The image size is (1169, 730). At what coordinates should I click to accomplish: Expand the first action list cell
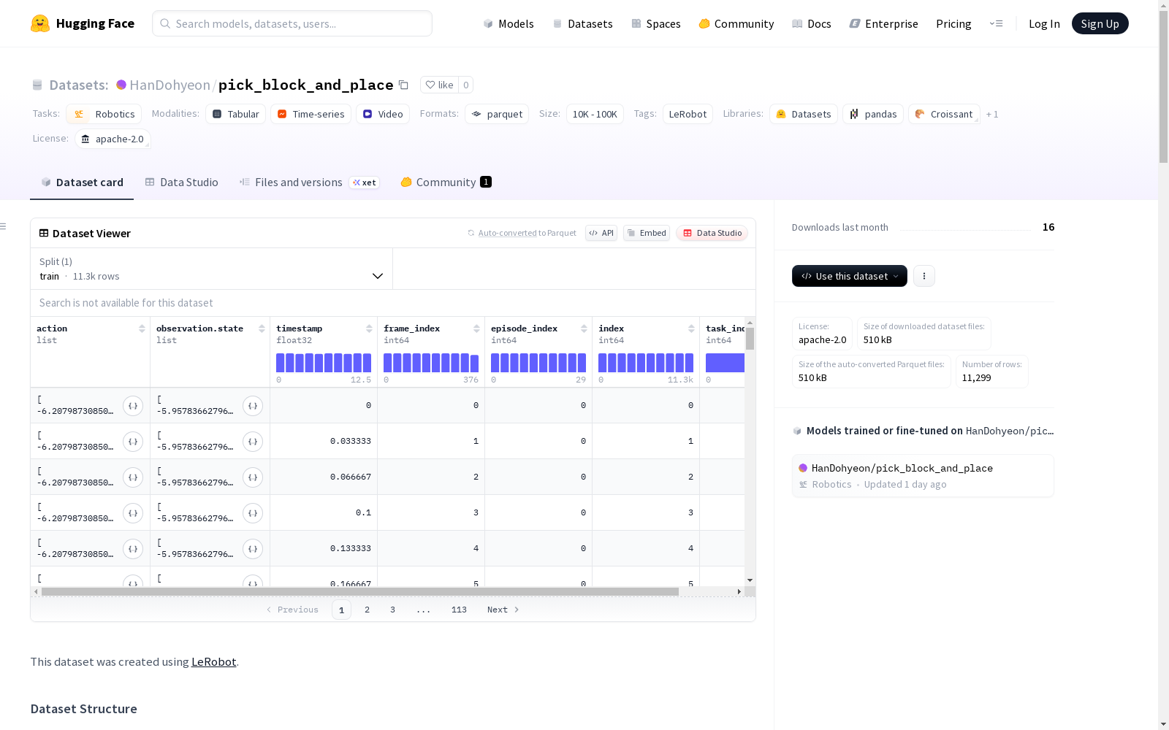133,406
